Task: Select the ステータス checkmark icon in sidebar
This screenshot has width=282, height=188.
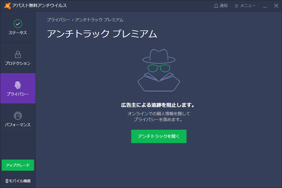Action: point(18,24)
